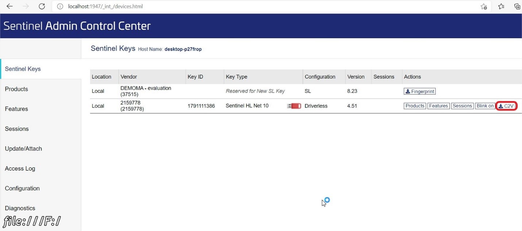Open the Configuration sidebar page
522x231 pixels.
pyautogui.click(x=22, y=188)
